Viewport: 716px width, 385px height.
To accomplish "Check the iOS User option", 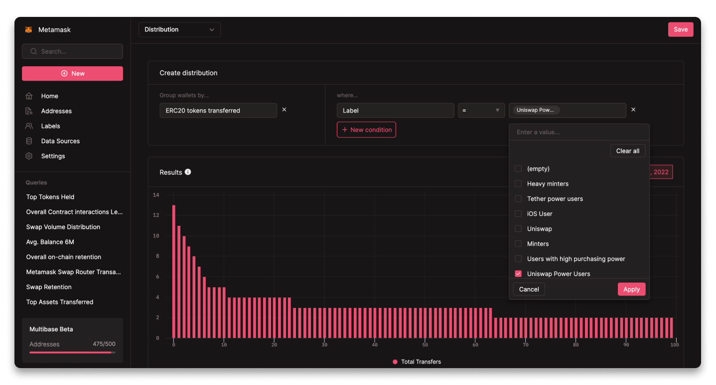I will coord(518,214).
